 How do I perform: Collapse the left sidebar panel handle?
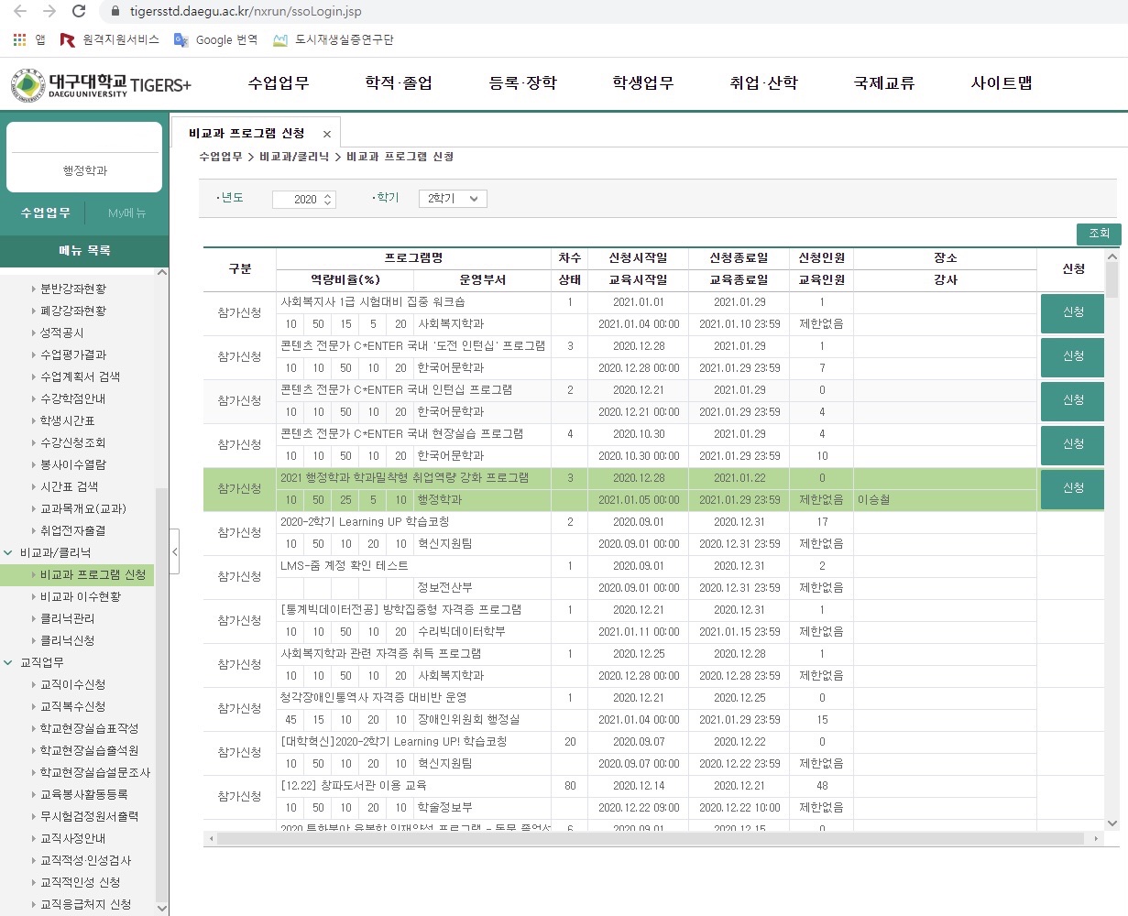click(174, 552)
